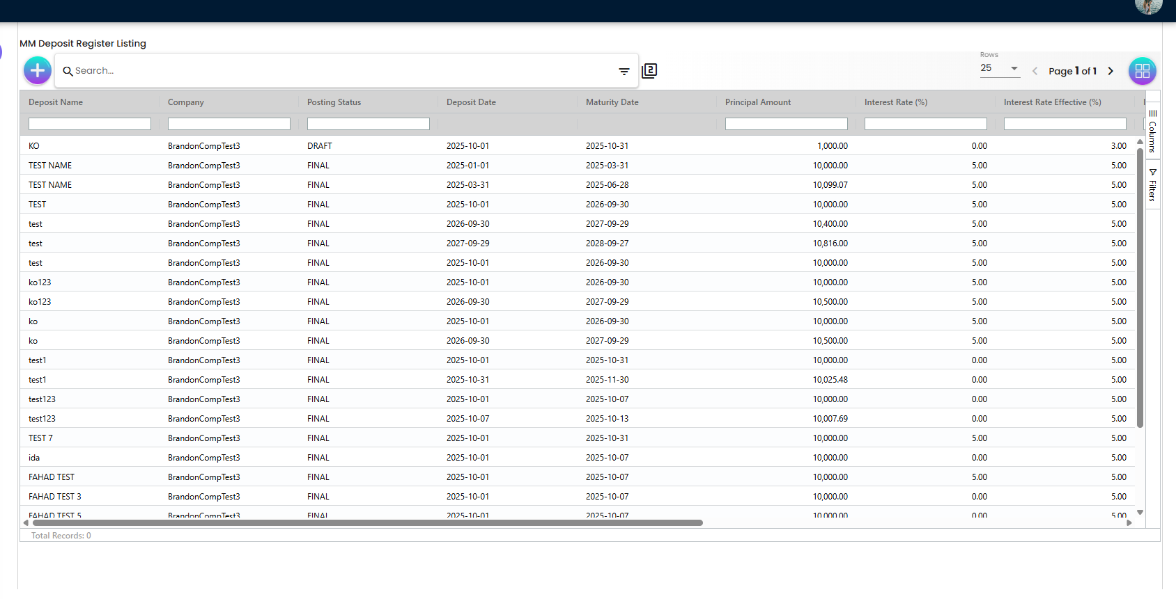
Task: Sort by Maturity Date column header
Action: (x=612, y=102)
